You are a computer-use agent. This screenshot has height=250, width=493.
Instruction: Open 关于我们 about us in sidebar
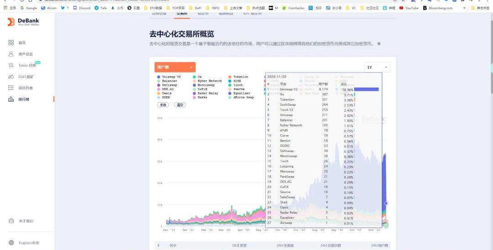[21, 221]
